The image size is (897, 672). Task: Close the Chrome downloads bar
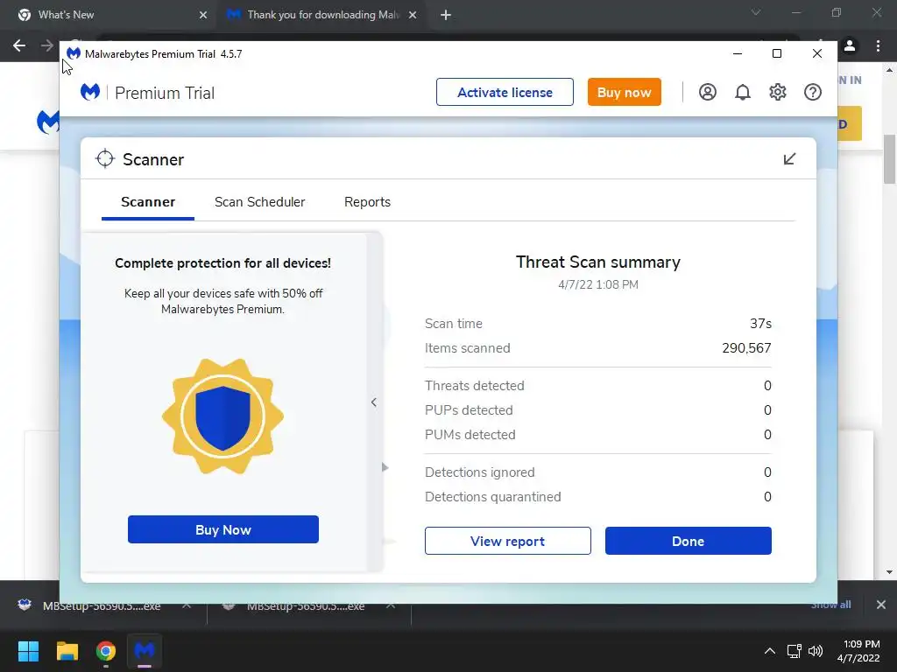pos(881,605)
